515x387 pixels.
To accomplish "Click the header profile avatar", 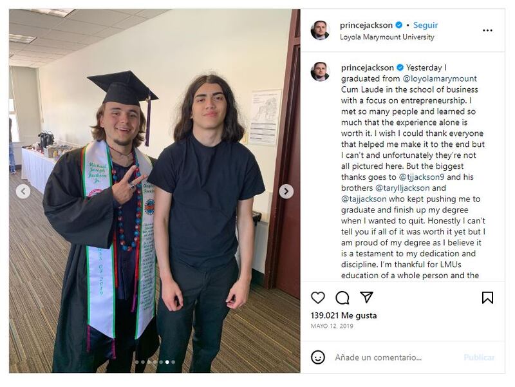I will (320, 30).
